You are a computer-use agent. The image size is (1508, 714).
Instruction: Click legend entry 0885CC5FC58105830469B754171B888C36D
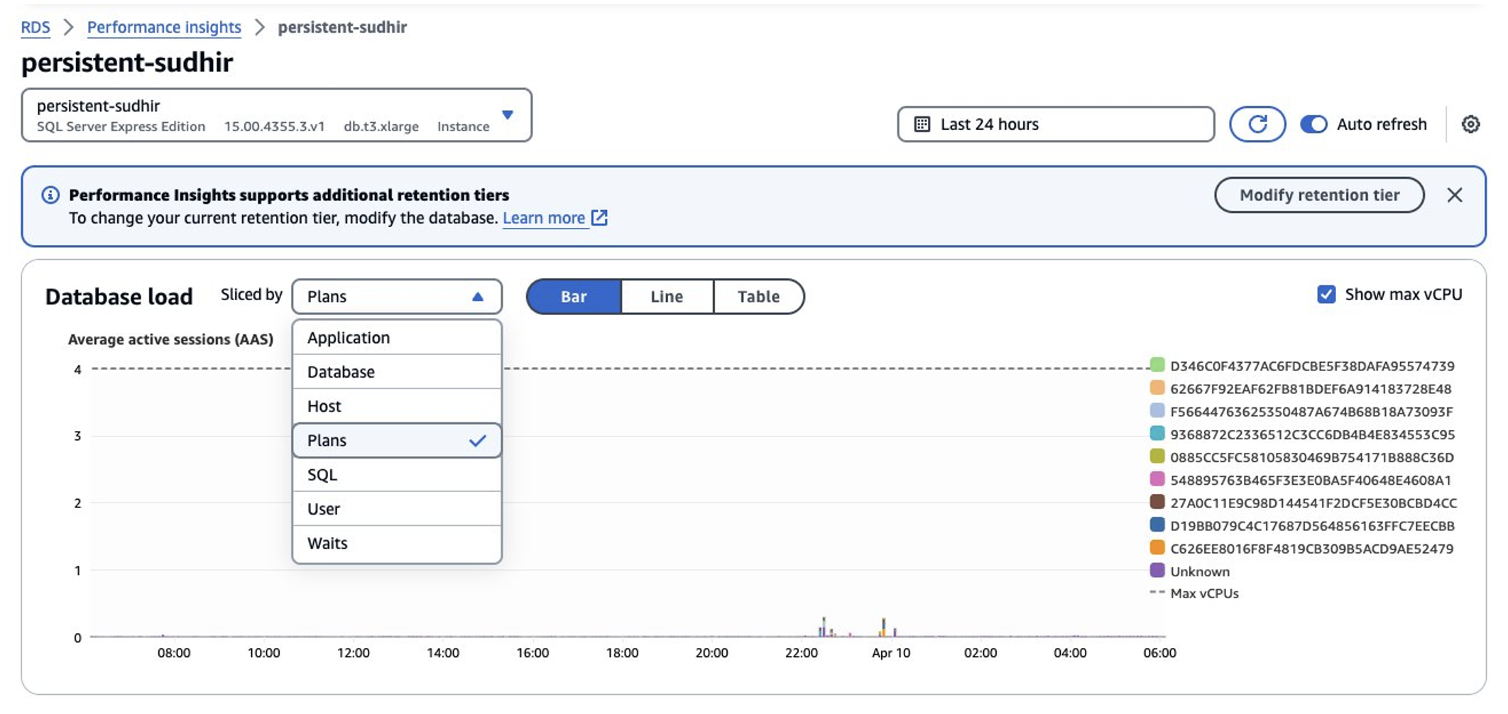(x=1312, y=457)
